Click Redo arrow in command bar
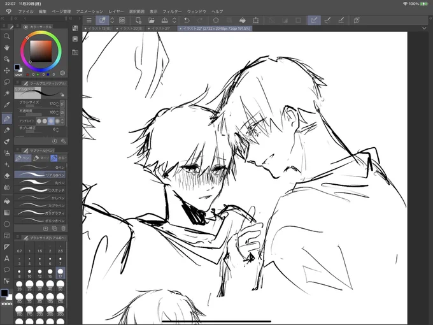The width and height of the screenshot is (433, 325). [200, 20]
